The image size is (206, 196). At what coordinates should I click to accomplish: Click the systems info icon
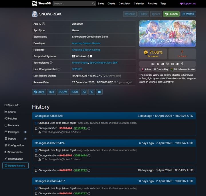(x=91, y=56)
